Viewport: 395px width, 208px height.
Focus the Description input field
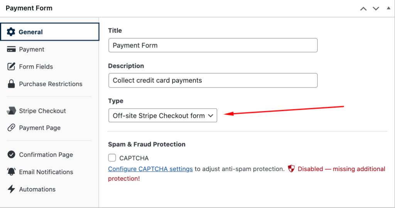click(x=213, y=81)
